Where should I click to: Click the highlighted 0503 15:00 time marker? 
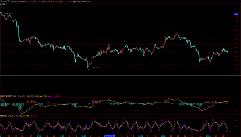pyautogui.click(x=110, y=136)
